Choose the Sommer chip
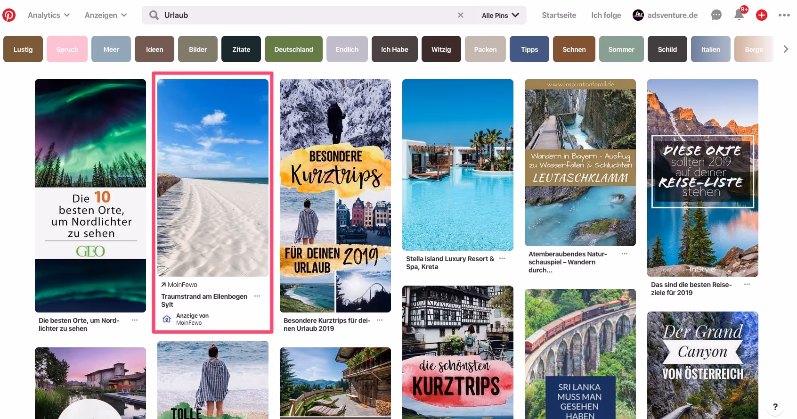Image resolution: width=797 pixels, height=419 pixels. 621,49
